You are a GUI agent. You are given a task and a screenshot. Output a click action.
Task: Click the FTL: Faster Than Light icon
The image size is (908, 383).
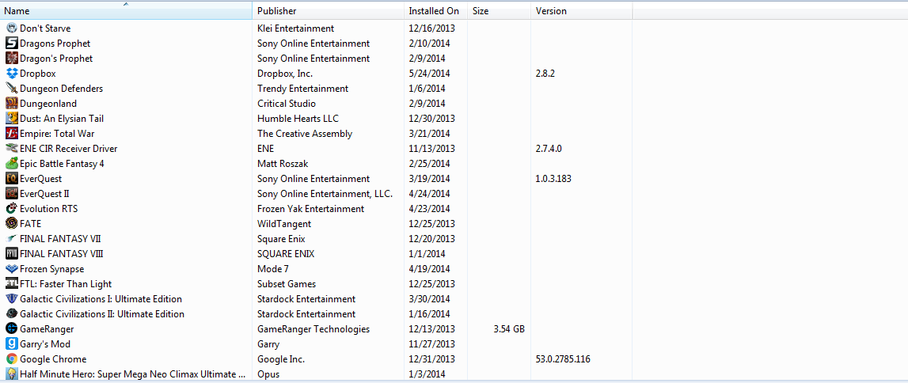click(x=12, y=283)
